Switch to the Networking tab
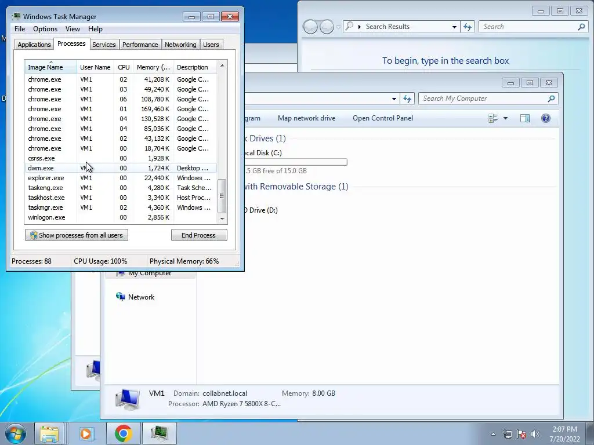This screenshot has height=445, width=594. [x=180, y=45]
